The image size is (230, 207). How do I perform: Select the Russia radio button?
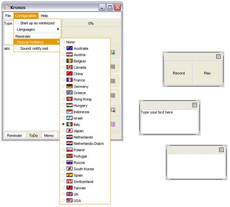pos(63,162)
